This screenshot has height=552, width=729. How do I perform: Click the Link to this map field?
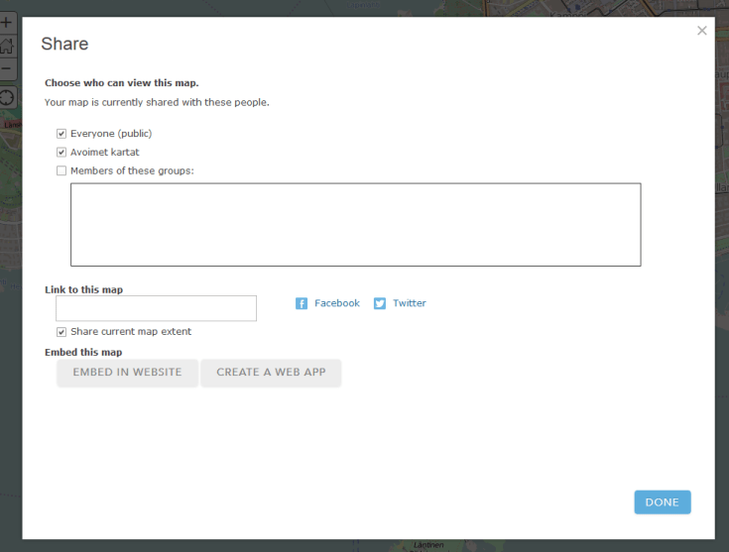(156, 308)
